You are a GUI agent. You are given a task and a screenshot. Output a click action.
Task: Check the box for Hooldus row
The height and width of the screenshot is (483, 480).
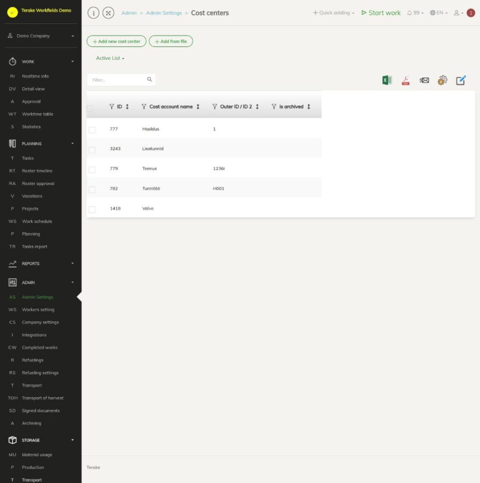click(x=92, y=130)
